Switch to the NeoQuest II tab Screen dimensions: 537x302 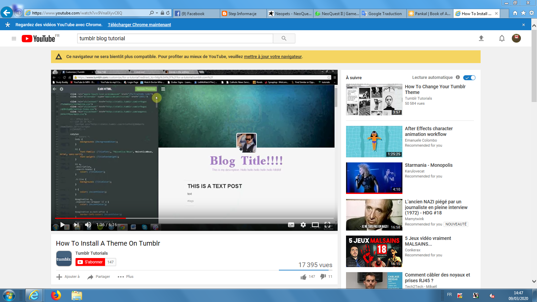[x=337, y=13]
